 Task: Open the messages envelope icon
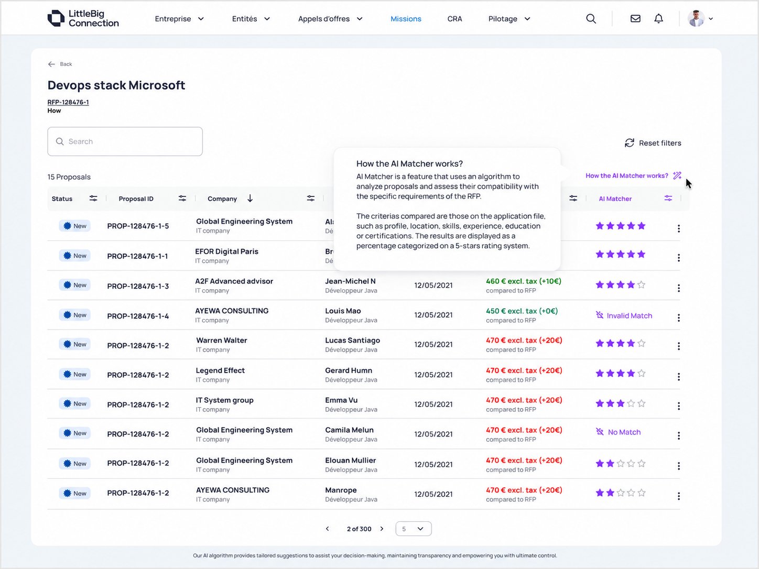click(635, 19)
